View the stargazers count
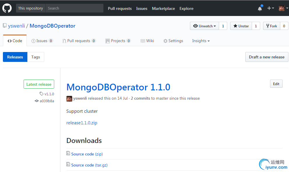Viewport: 289px width, 172px height. [256, 26]
